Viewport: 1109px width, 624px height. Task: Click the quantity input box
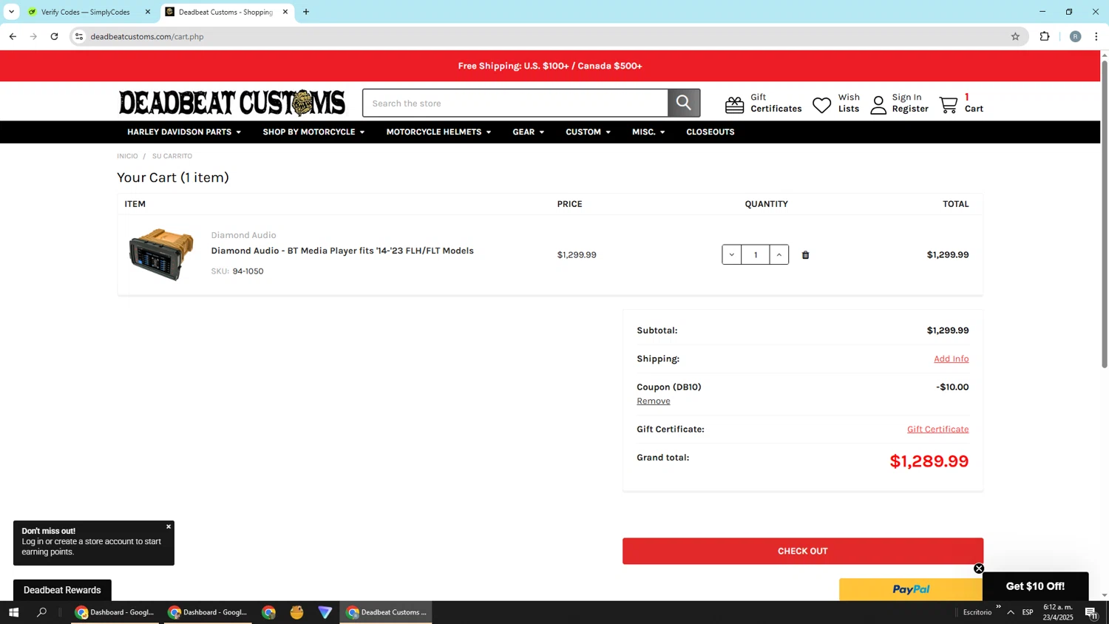point(756,254)
